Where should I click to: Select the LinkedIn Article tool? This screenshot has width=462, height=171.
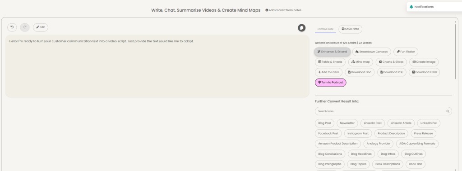point(401,123)
